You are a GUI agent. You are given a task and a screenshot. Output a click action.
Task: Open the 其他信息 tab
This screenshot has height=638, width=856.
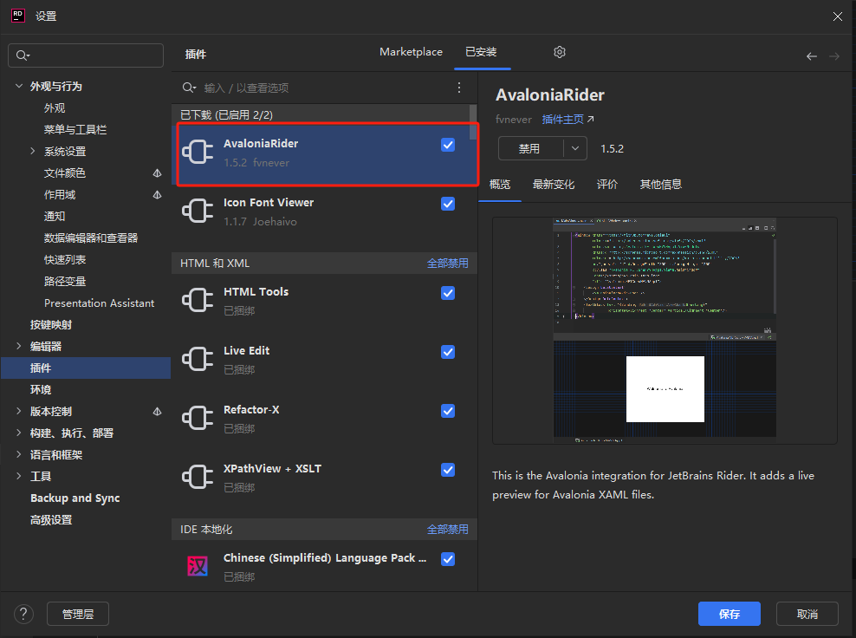coord(661,185)
